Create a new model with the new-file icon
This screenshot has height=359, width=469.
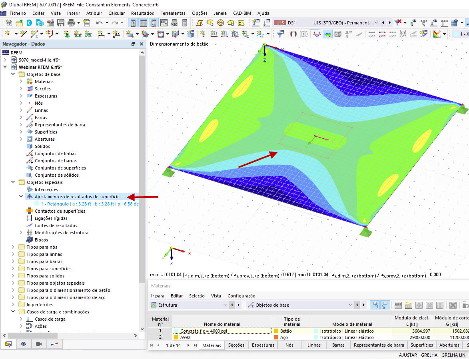pos(9,23)
